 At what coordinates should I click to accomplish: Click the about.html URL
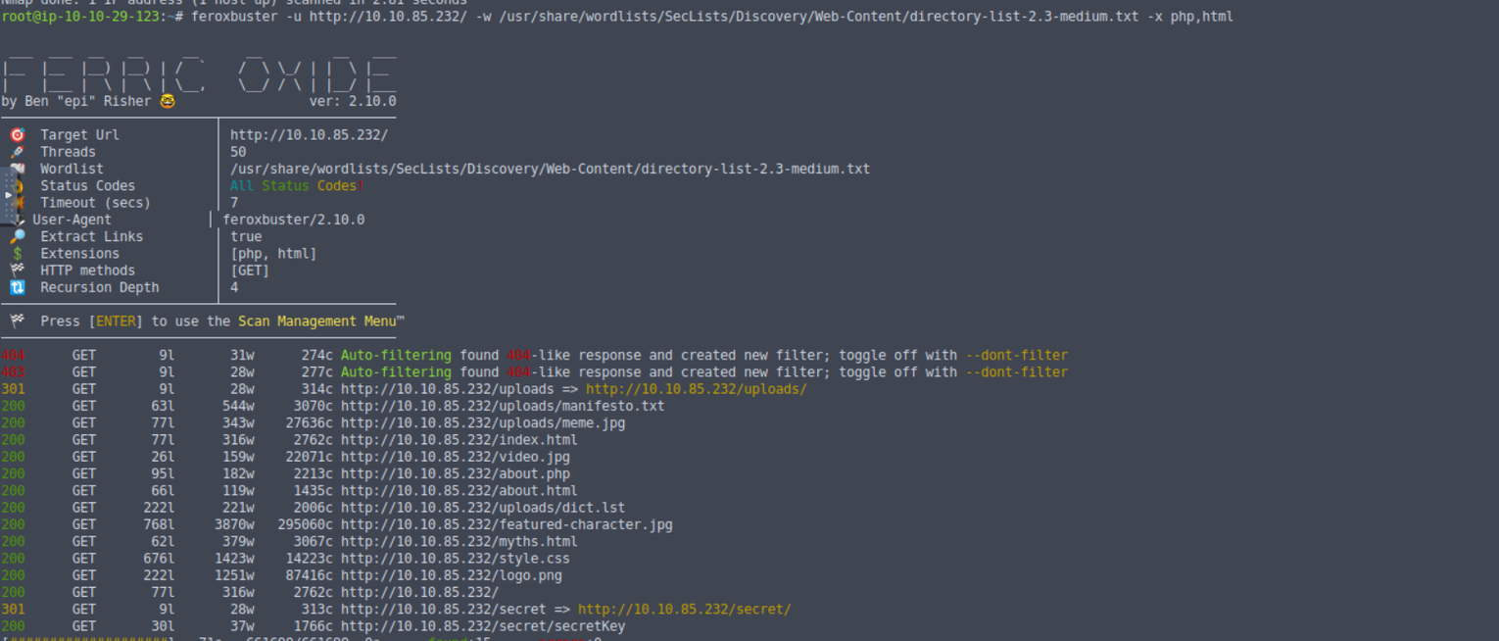[x=459, y=490]
